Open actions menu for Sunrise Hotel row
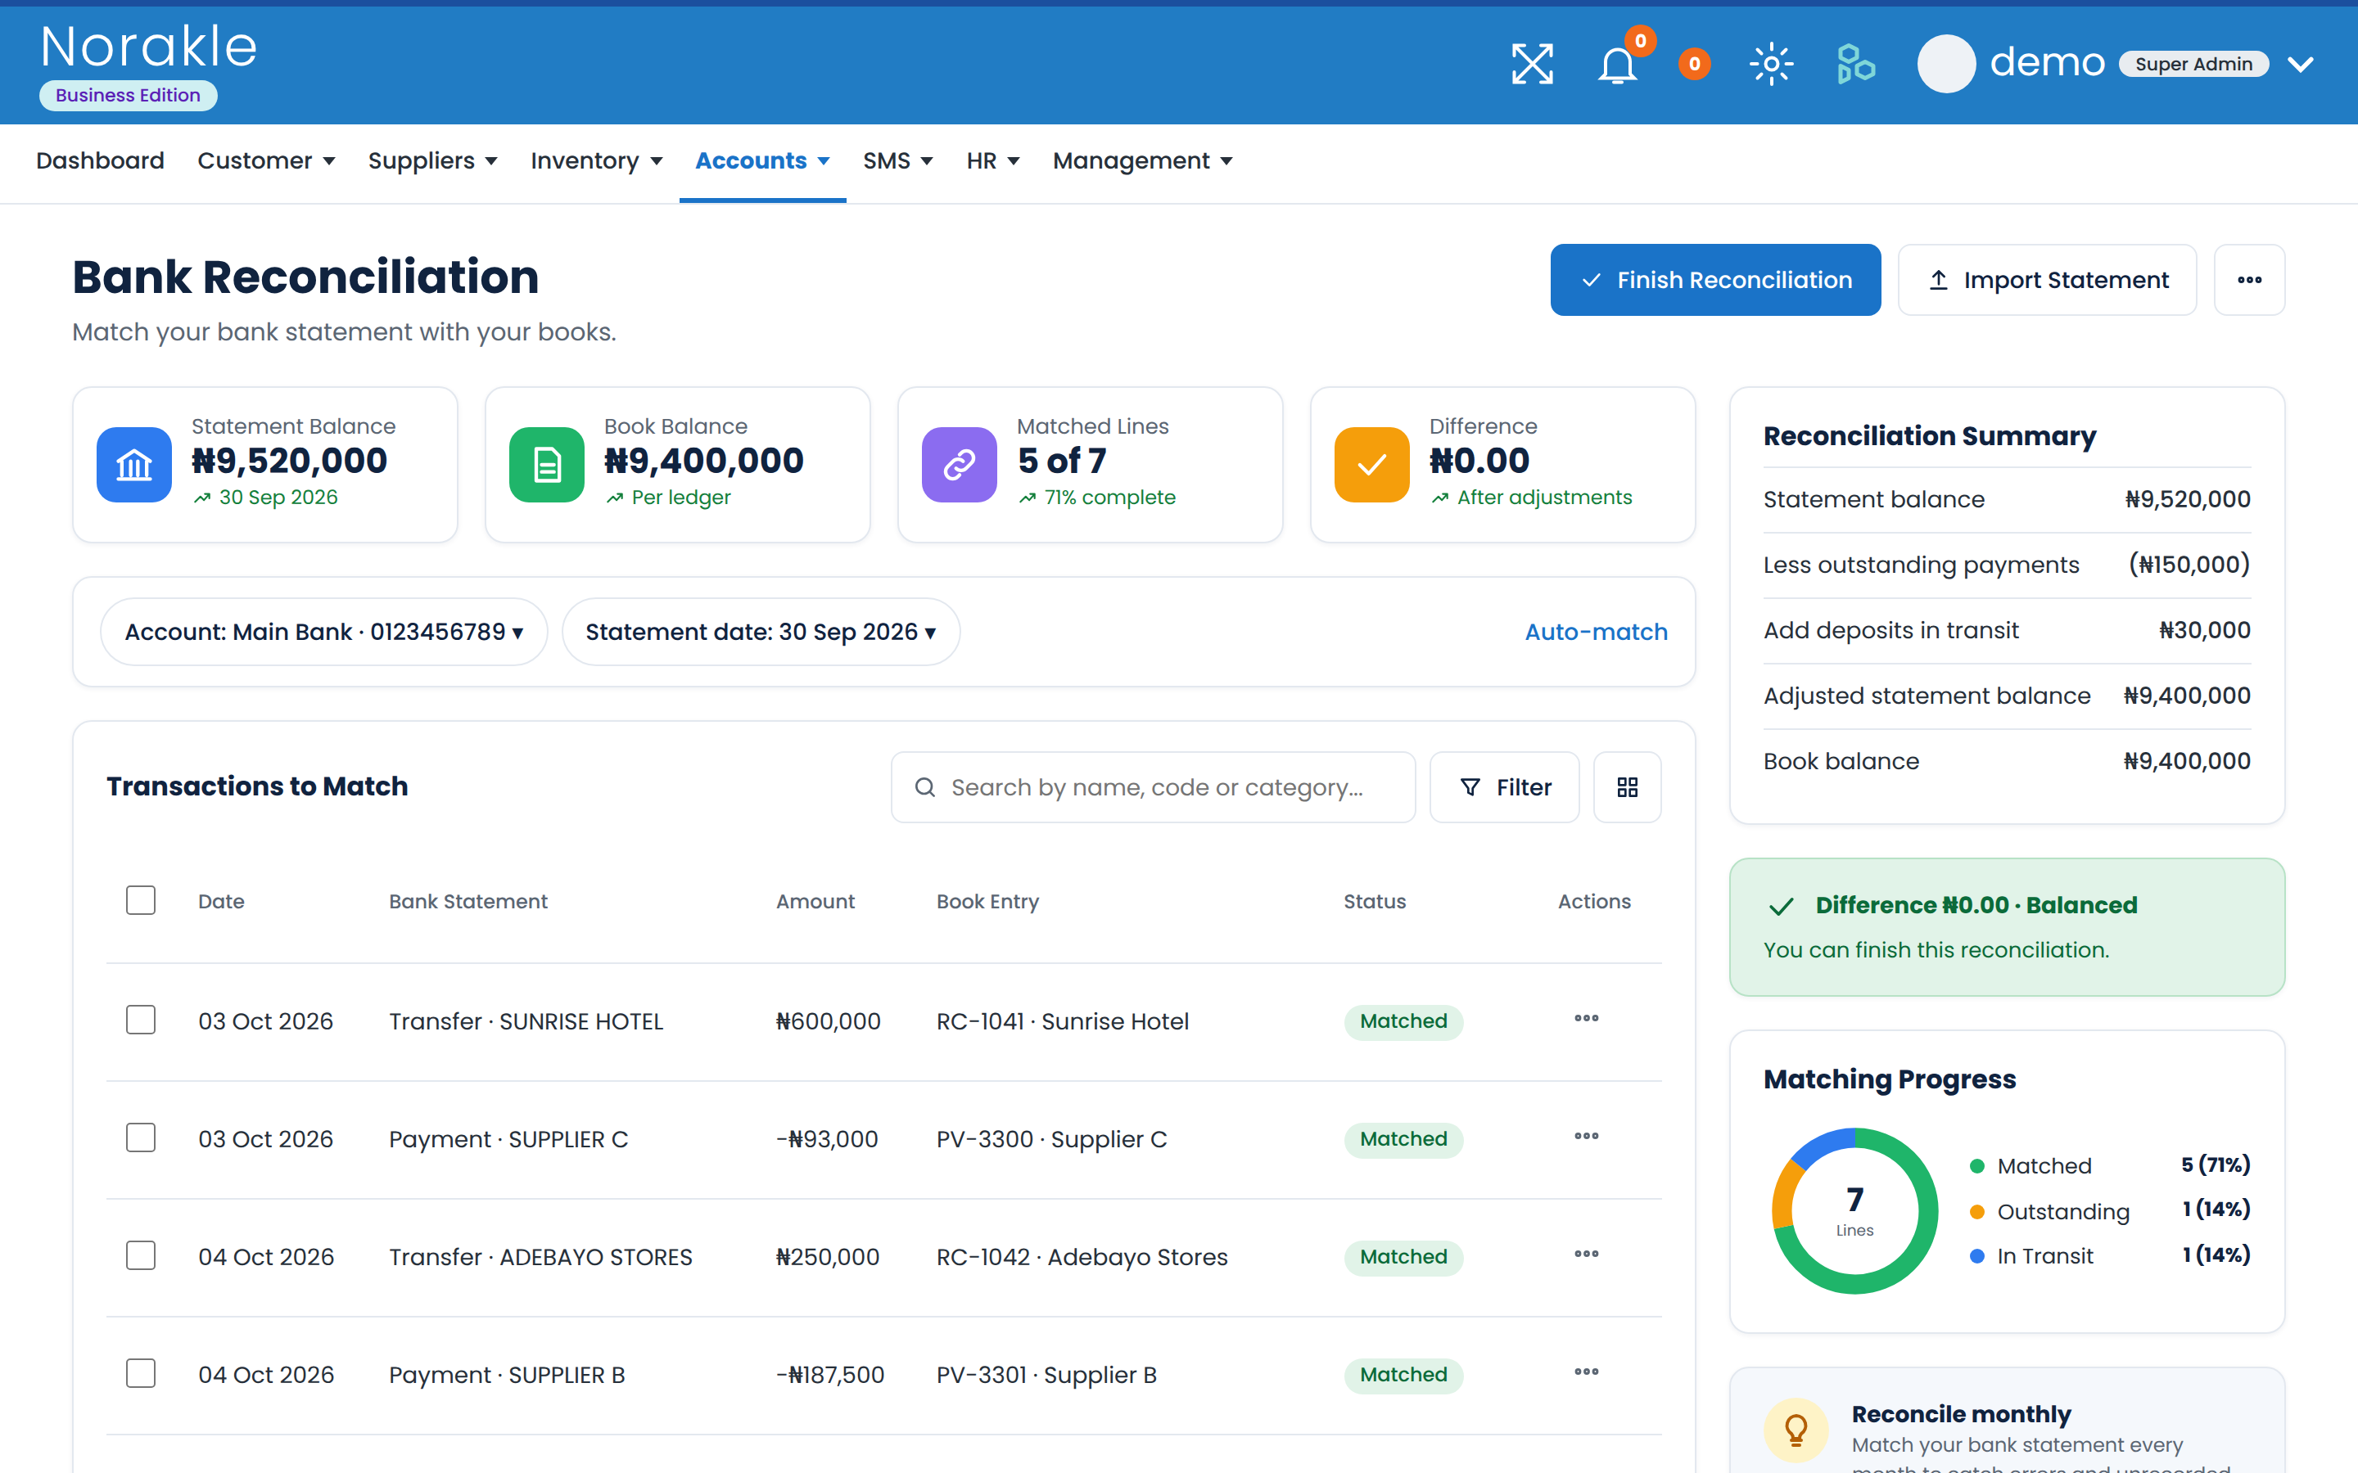 [1586, 1018]
